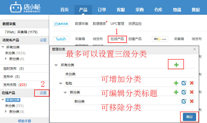The height and width of the screenshot is (123, 207).
Task: Confirm the dialog with 确定 button
Action: (189, 117)
